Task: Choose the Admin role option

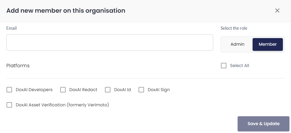Action: (237, 44)
